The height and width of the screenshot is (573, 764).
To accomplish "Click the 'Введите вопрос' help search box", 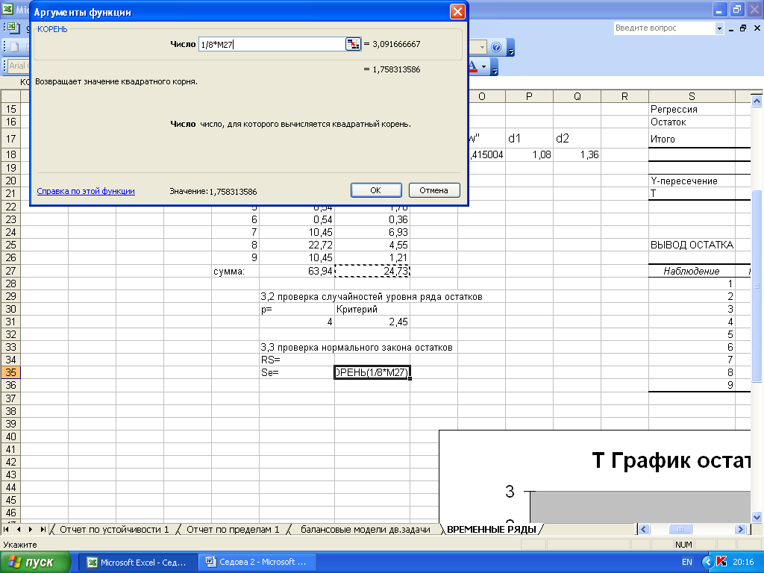I will click(664, 28).
